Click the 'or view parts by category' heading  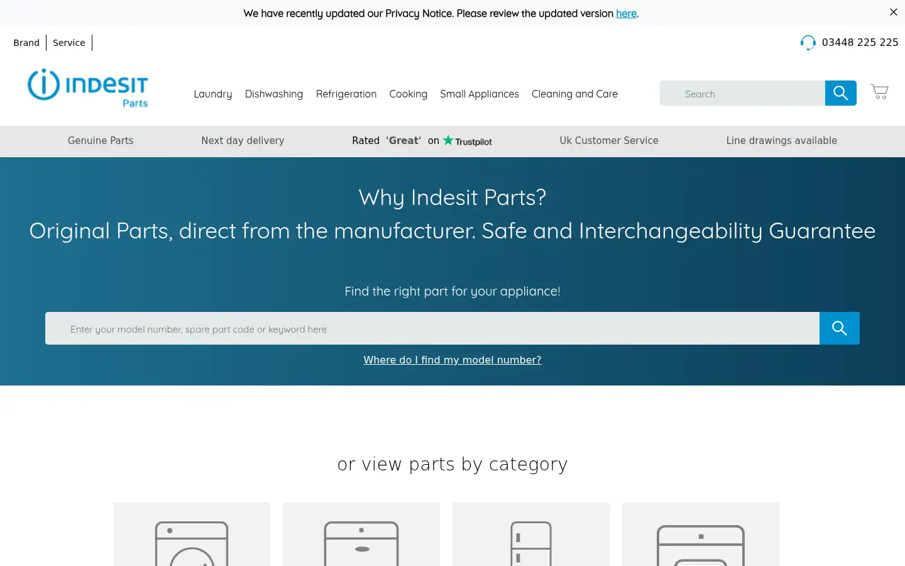(x=452, y=464)
